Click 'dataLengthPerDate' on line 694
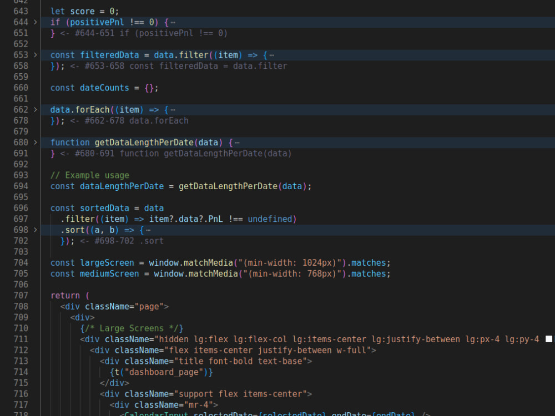555x416 pixels. pos(122,186)
